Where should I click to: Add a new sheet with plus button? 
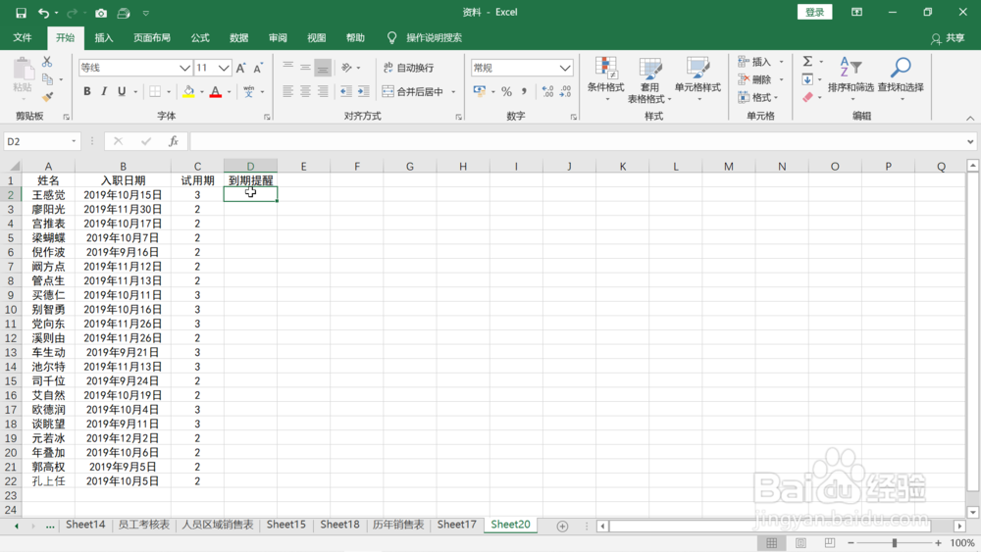562,526
